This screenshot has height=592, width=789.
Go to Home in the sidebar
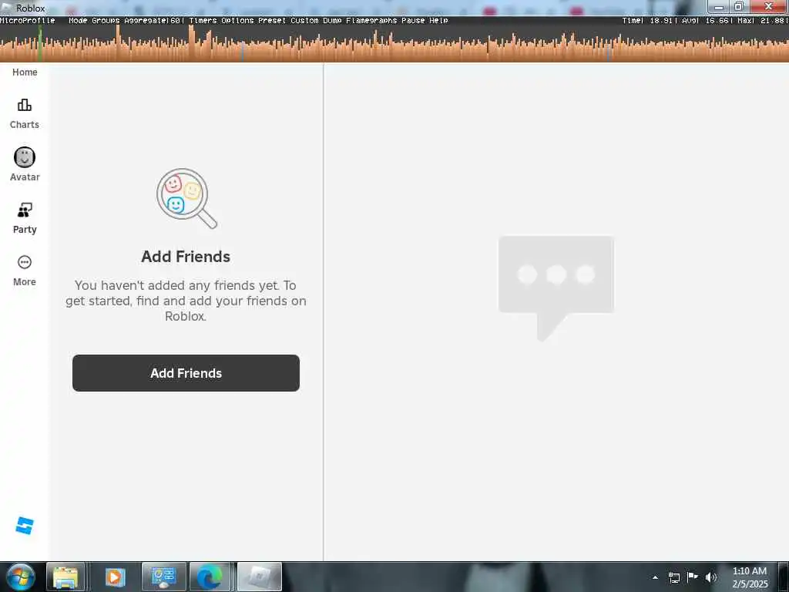[x=25, y=72]
